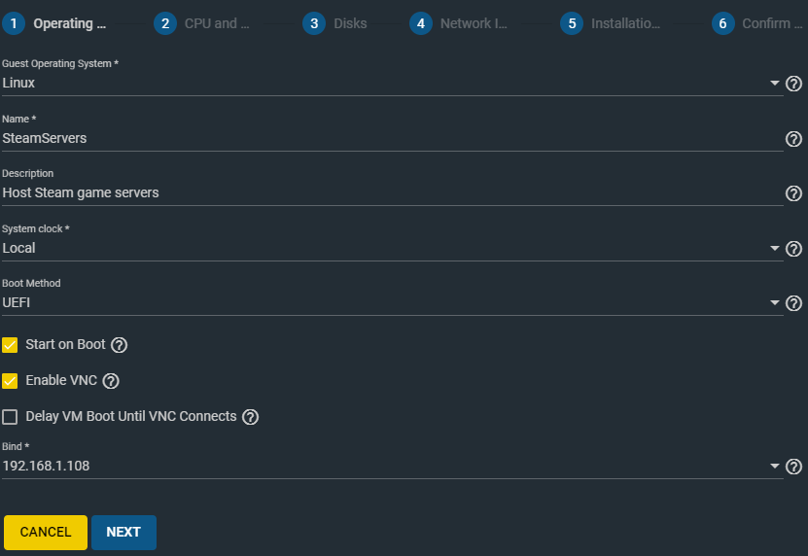
Task: Go to step 3 Disks
Action: 334,23
